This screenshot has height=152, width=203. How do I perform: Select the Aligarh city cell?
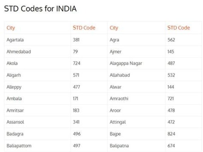[x=14, y=75]
